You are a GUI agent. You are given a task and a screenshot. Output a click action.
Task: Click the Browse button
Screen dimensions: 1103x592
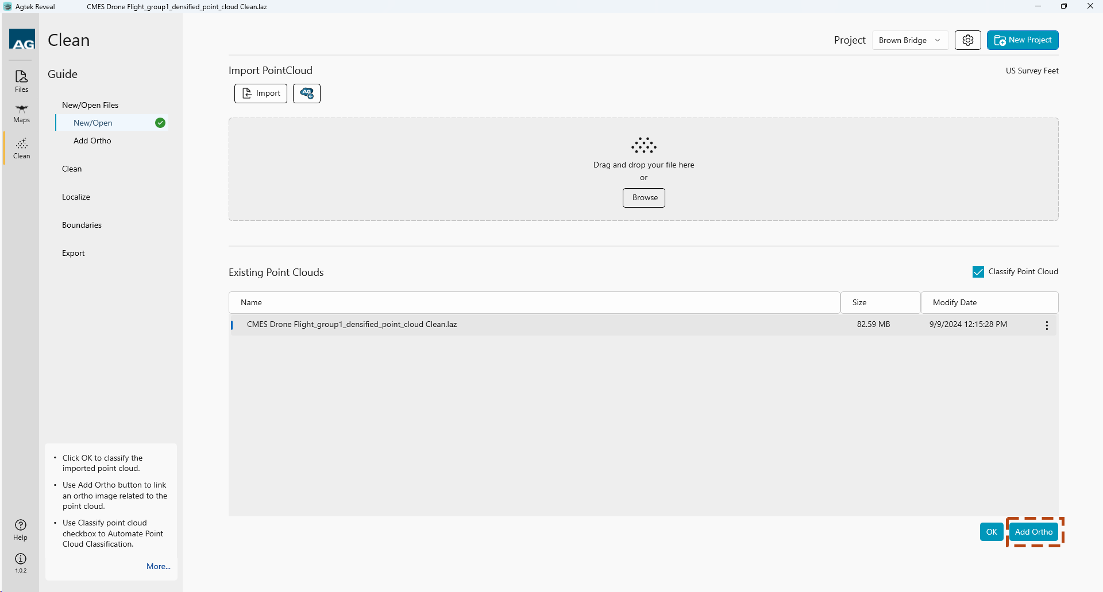[x=644, y=198]
